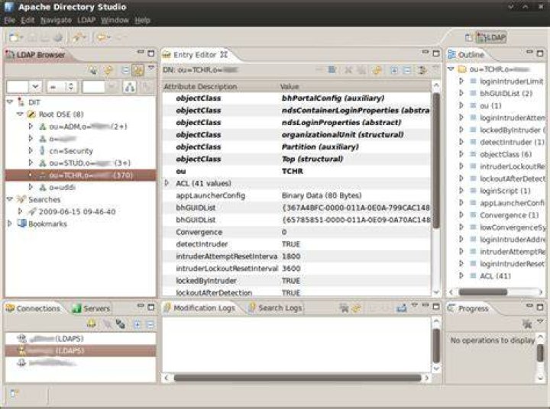Switch to the Search Logs tab
This screenshot has width=550, height=409.
[275, 308]
